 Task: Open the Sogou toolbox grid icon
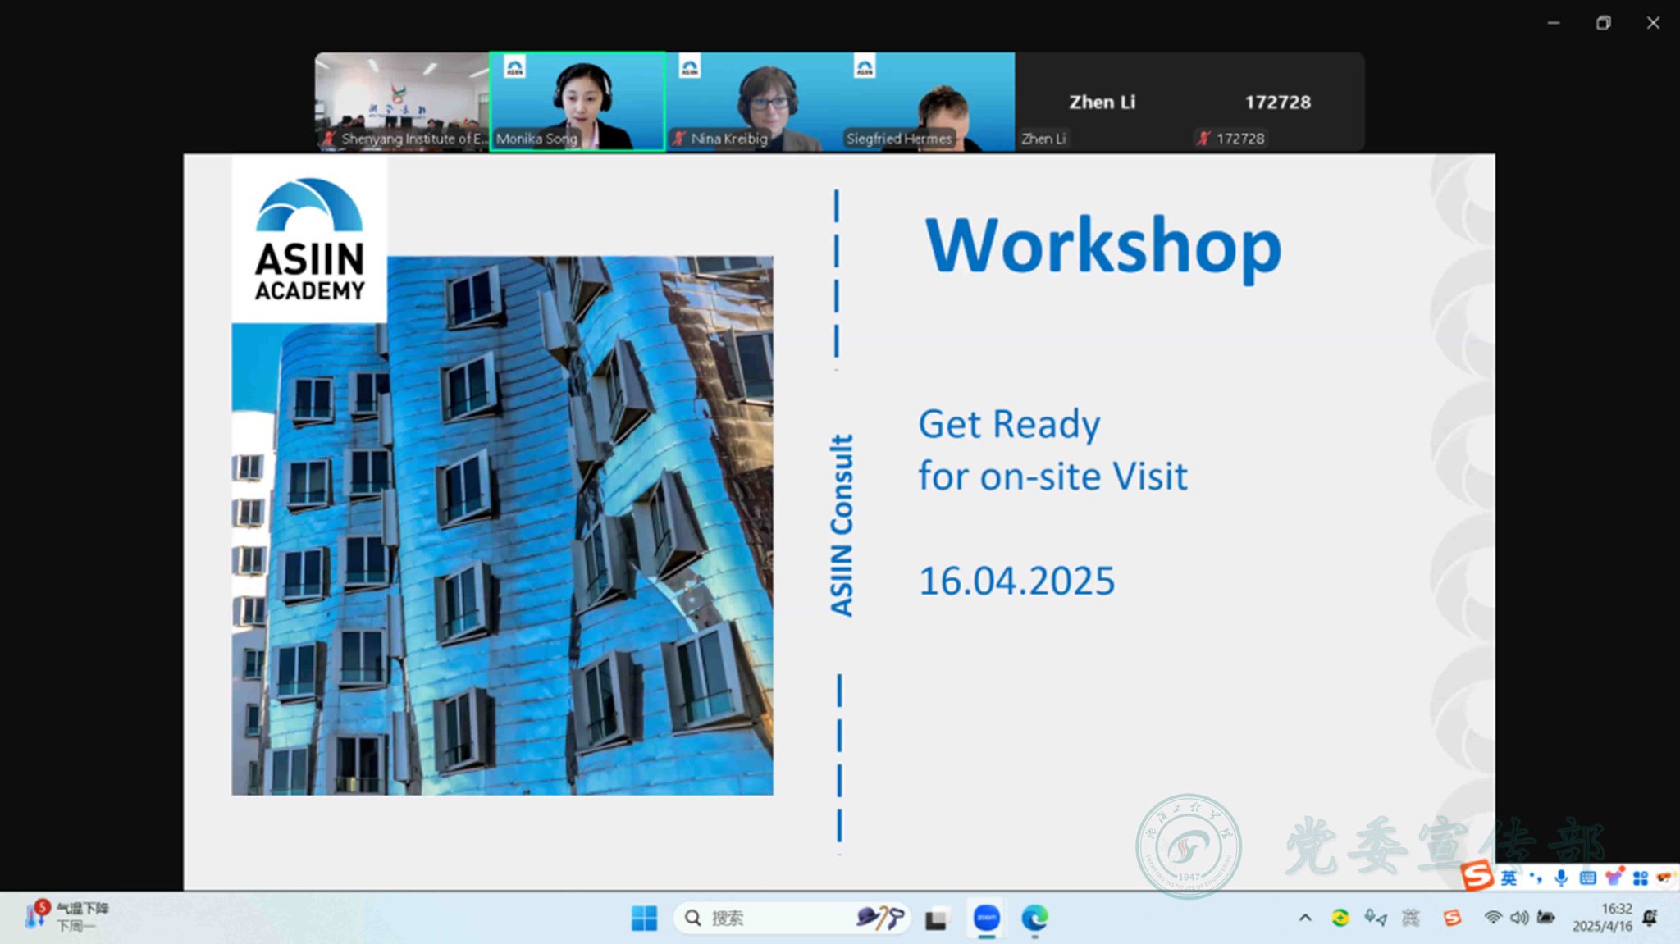pyautogui.click(x=1640, y=878)
